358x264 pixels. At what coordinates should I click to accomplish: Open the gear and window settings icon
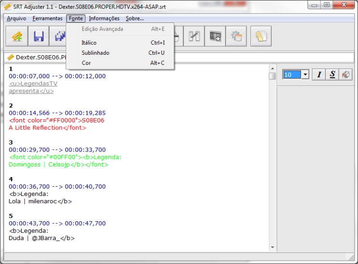(x=236, y=36)
